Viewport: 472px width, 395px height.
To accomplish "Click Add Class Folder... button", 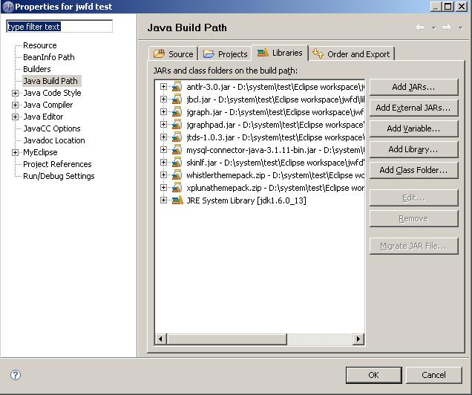I will (413, 170).
